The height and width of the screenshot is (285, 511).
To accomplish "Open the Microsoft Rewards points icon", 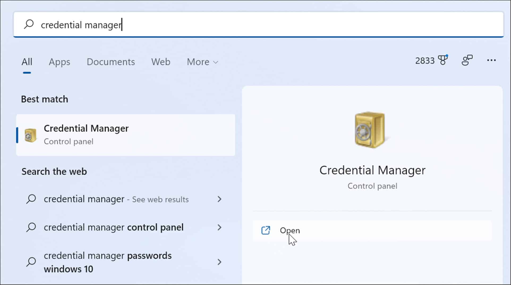I will coord(442,60).
